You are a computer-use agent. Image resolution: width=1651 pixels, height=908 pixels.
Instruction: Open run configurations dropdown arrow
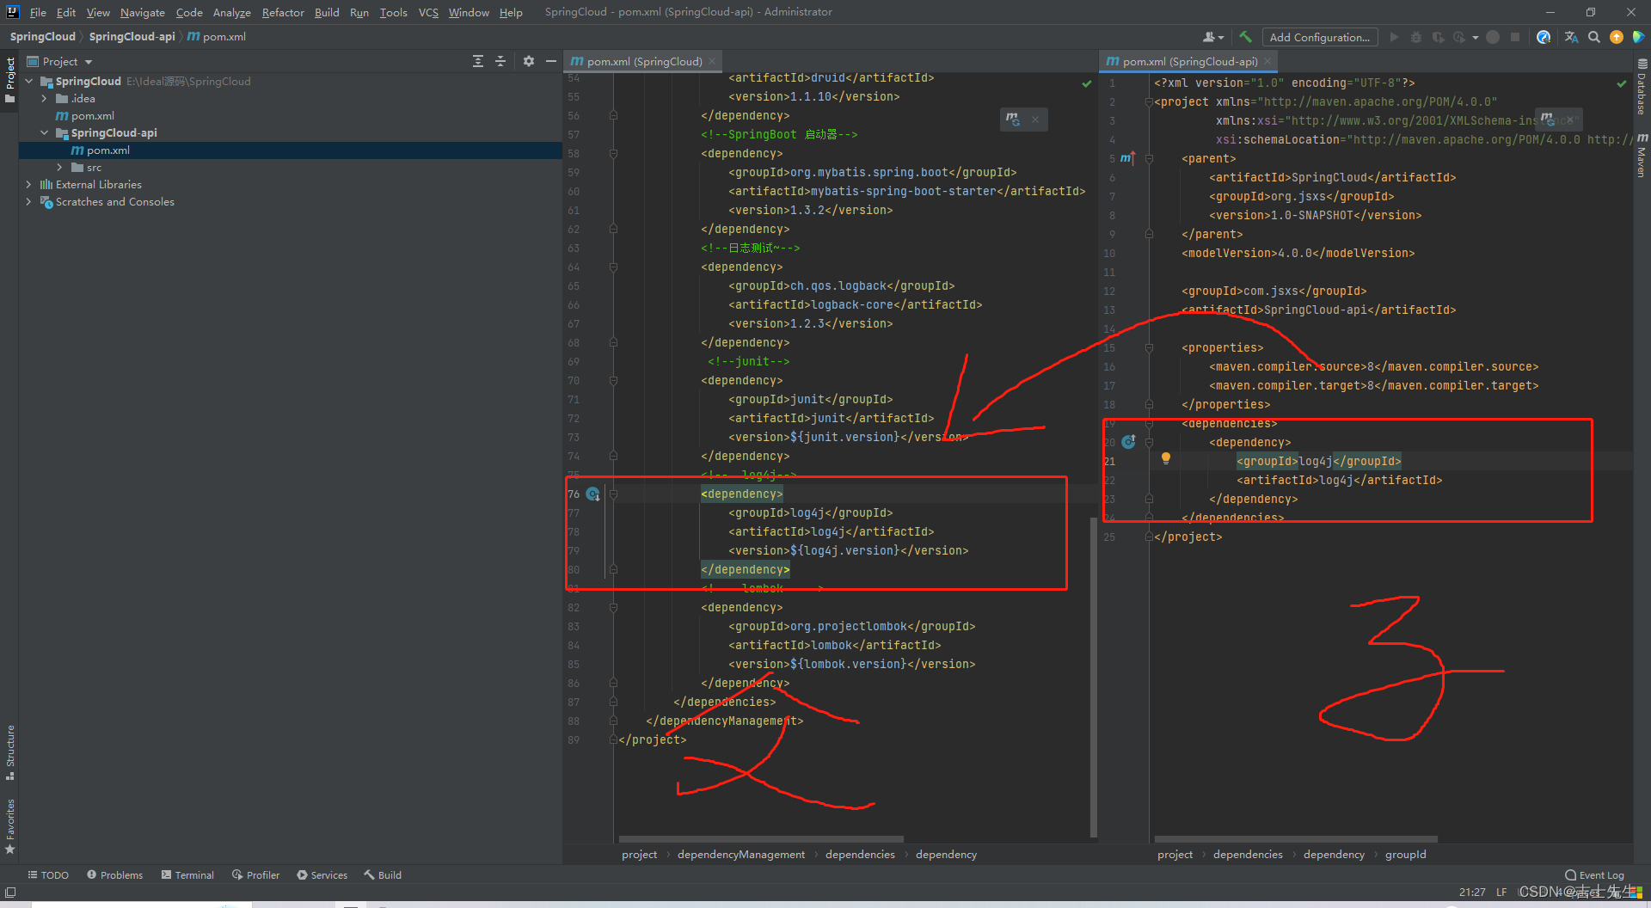click(1476, 37)
